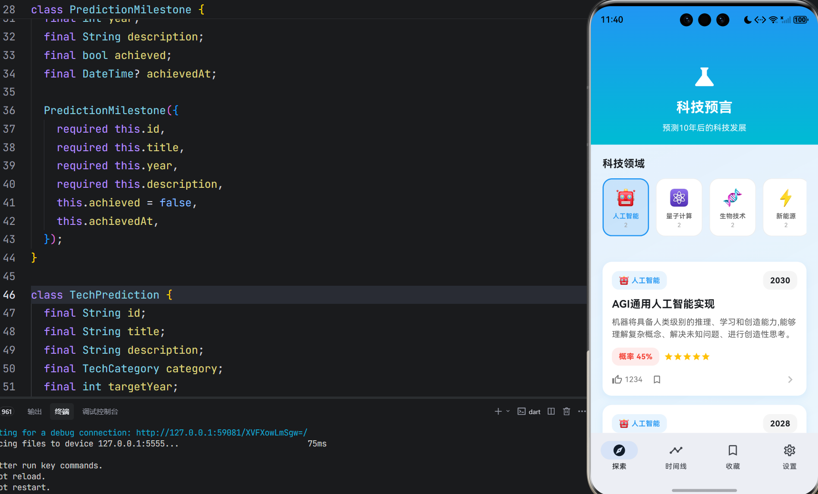Click 'final bool achieved;' on line 33
The height and width of the screenshot is (494, 818).
(x=108, y=55)
